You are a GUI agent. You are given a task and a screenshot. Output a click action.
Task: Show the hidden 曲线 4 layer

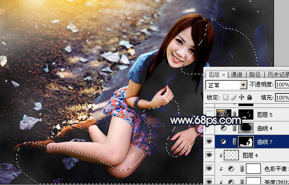click(x=209, y=128)
